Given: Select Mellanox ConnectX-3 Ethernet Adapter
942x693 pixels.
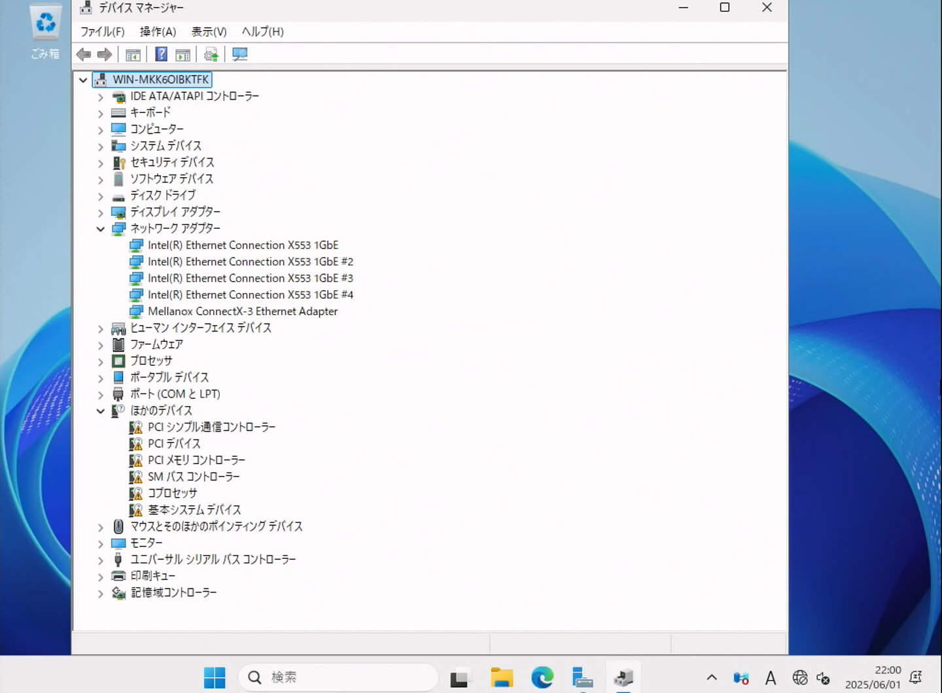Looking at the screenshot, I should point(243,311).
